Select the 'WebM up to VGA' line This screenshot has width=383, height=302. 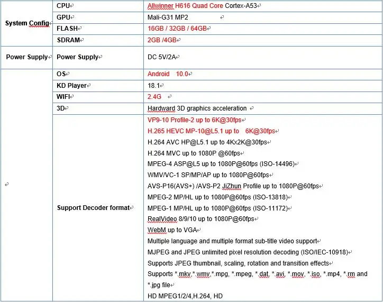coord(172,230)
